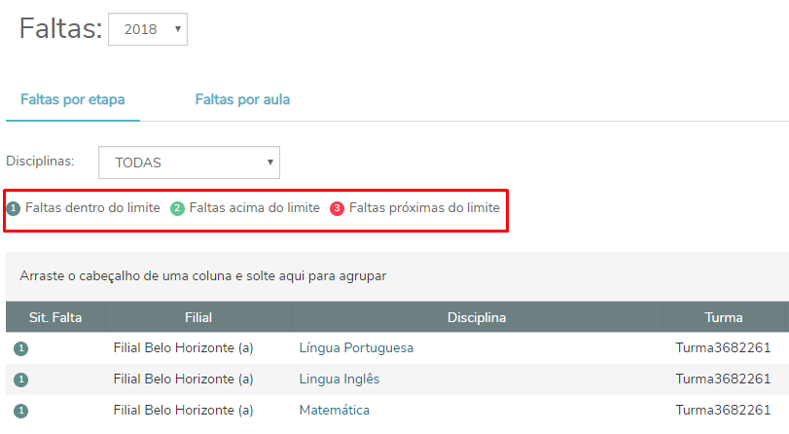Sort by Filial column header
The image size is (789, 434).
point(197,317)
